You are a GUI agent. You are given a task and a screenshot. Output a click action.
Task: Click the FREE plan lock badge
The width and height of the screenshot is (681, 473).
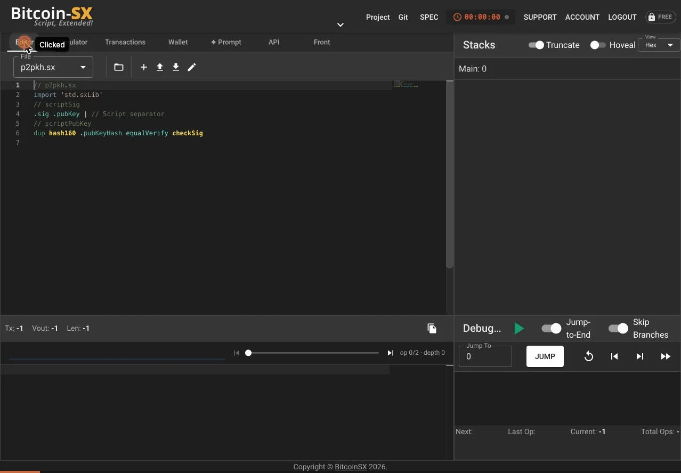coord(660,17)
